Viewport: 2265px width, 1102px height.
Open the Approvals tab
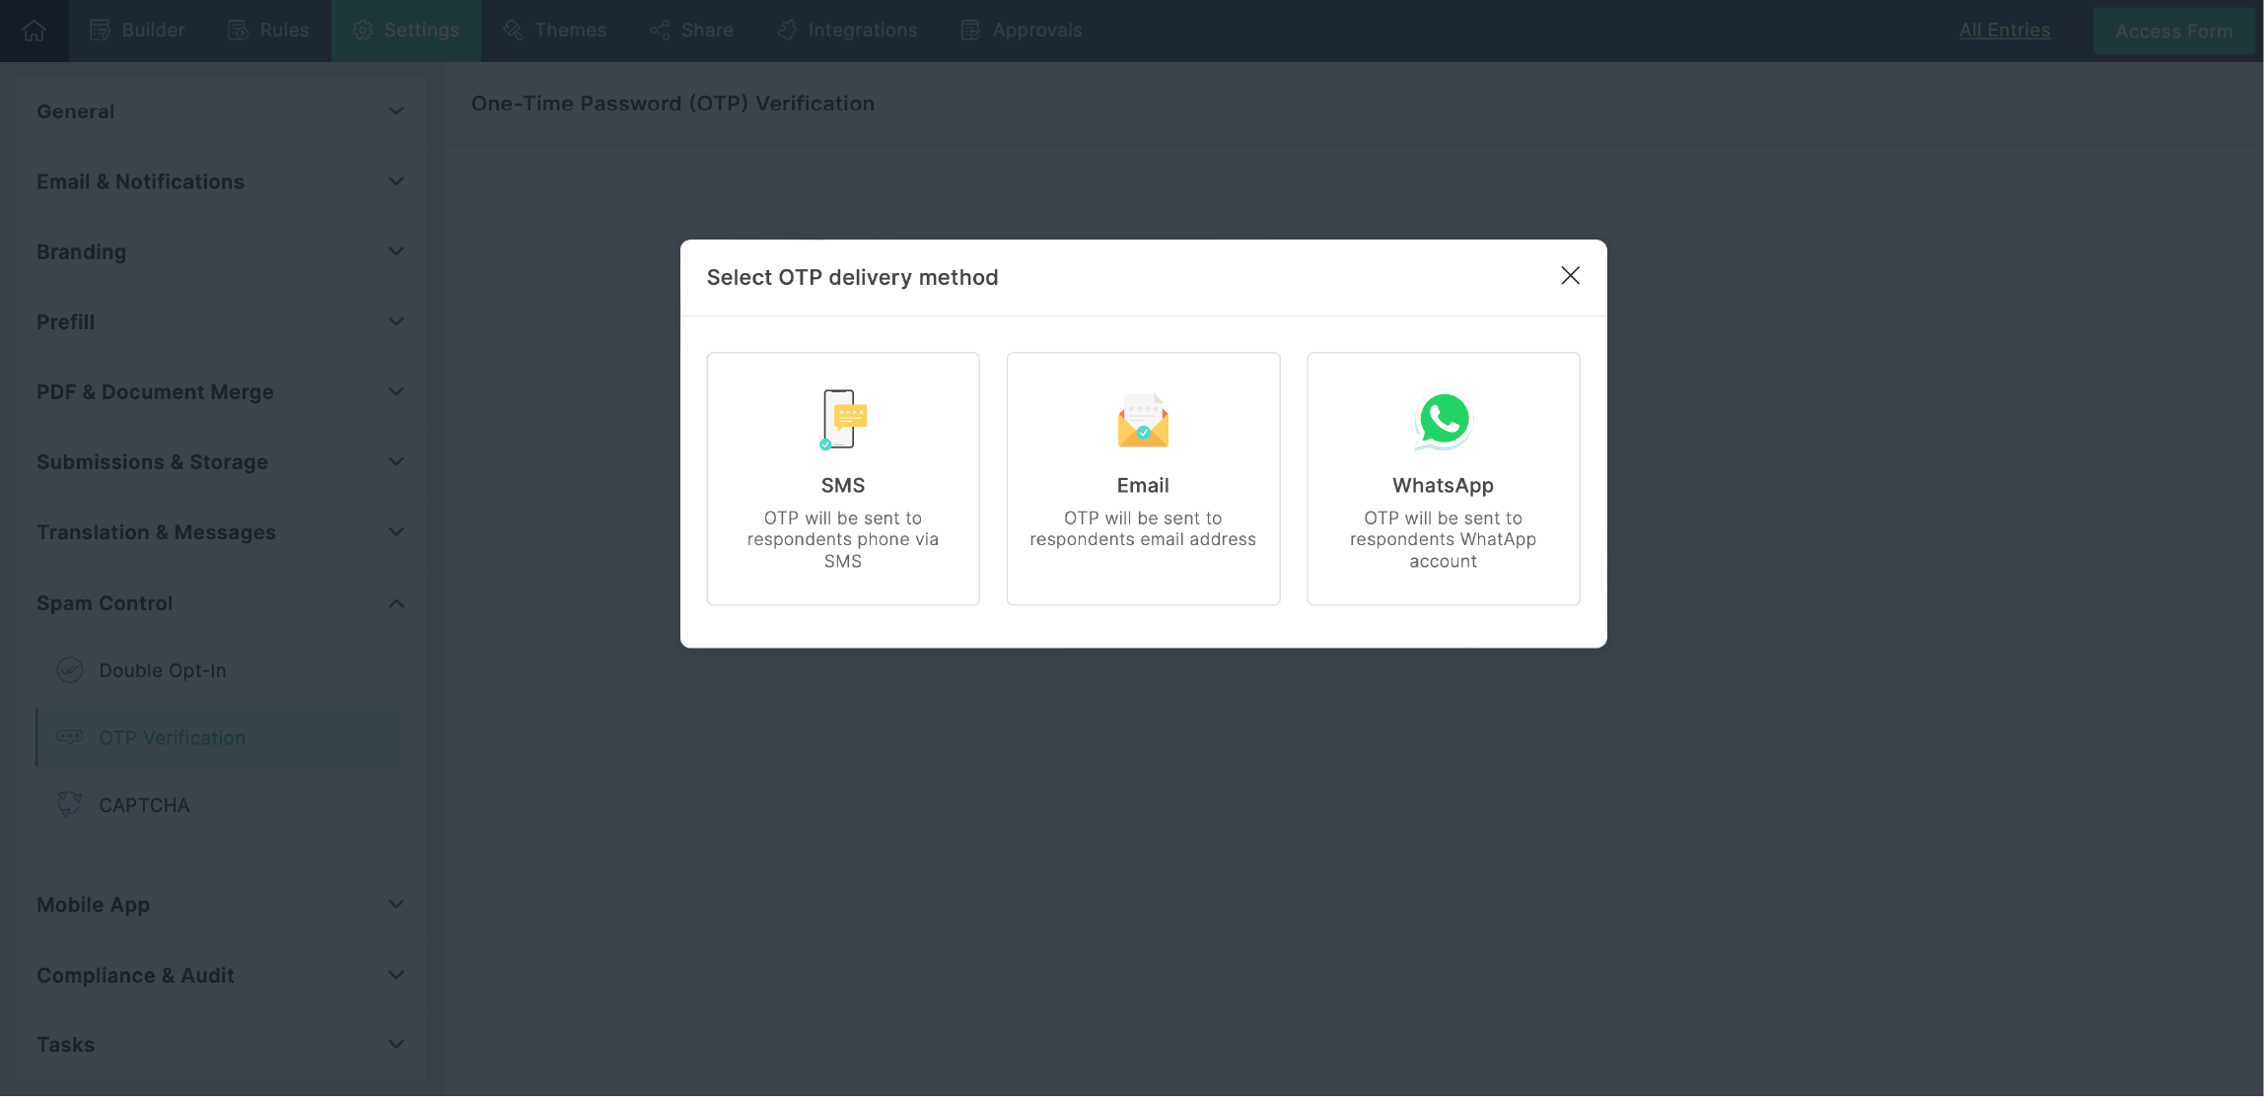(1022, 31)
